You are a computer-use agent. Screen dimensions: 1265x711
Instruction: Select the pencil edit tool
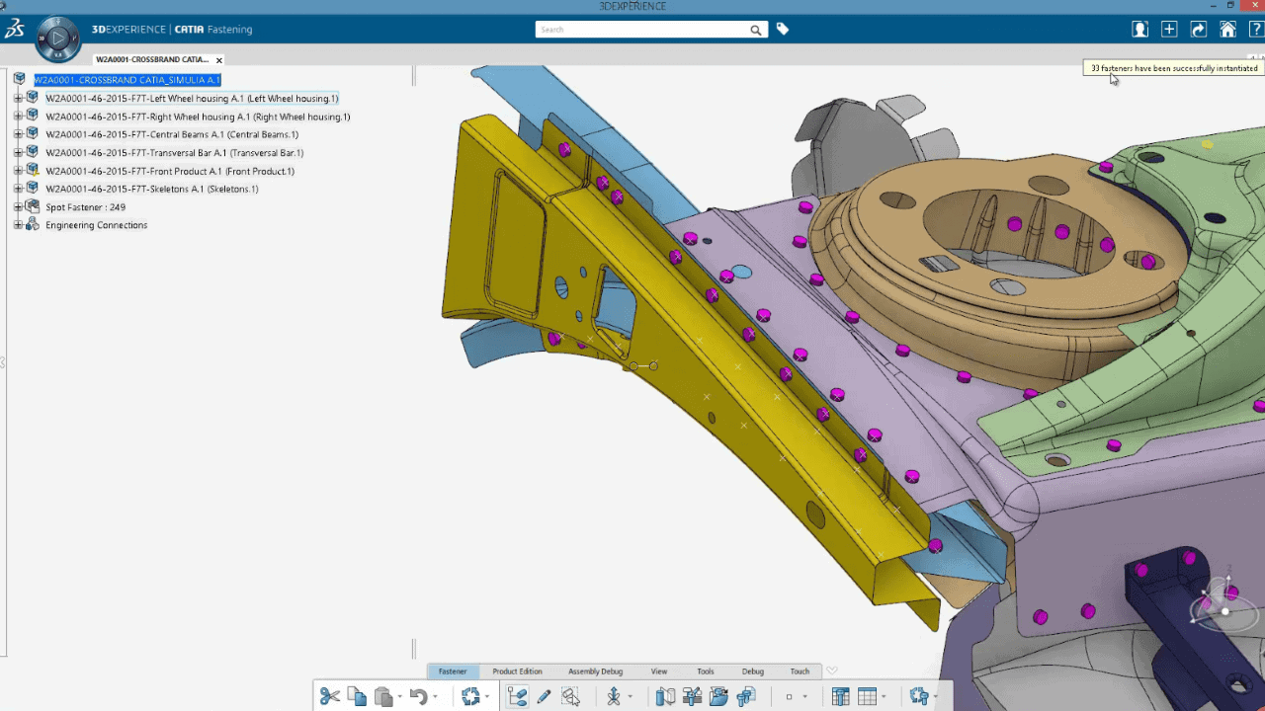[544, 696]
